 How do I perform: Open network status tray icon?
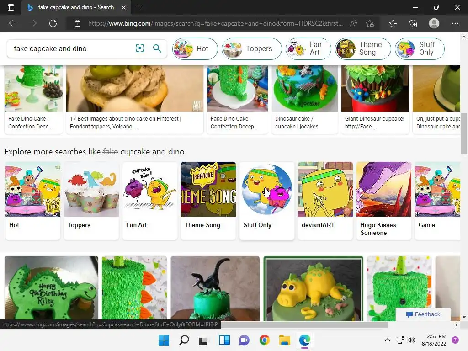point(400,340)
